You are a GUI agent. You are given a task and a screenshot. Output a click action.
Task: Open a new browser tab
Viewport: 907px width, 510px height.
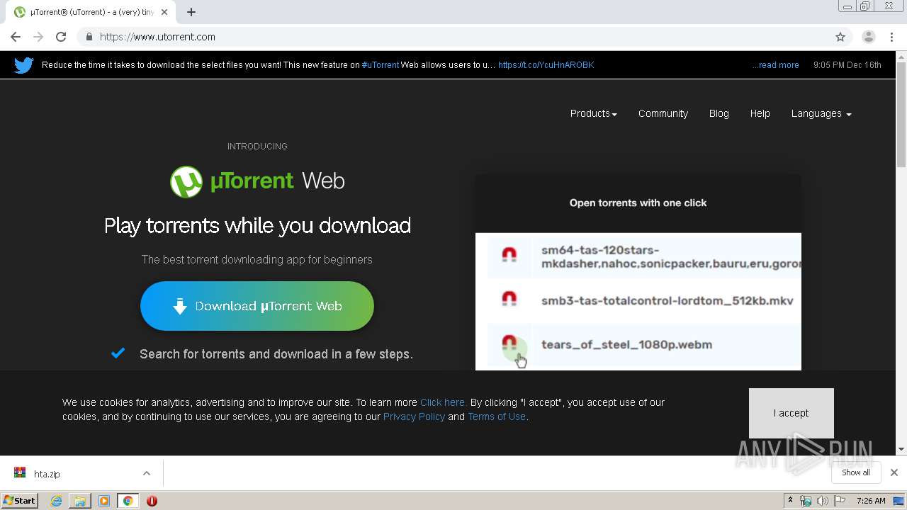click(191, 12)
